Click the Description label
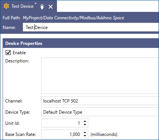Screen dimensions: 159x140 click(x=17, y=61)
